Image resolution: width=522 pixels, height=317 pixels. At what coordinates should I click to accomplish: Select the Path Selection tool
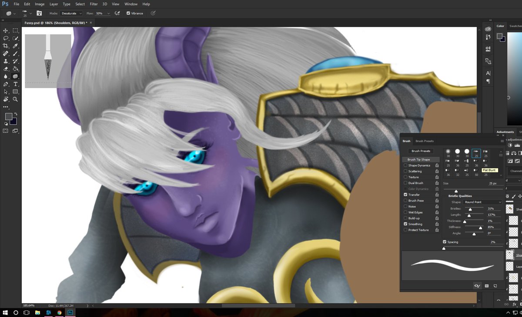6,92
